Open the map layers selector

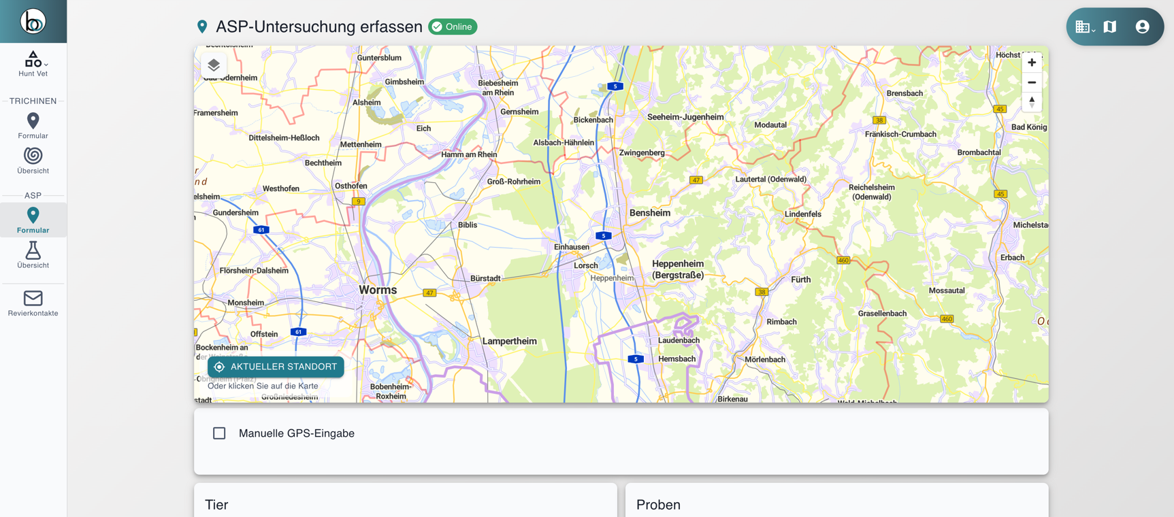coord(214,65)
